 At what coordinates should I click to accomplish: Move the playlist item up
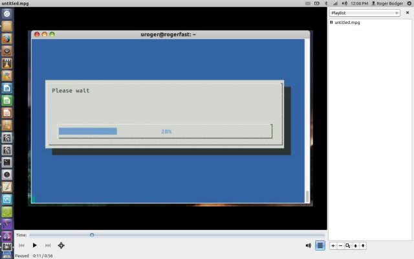click(x=355, y=246)
